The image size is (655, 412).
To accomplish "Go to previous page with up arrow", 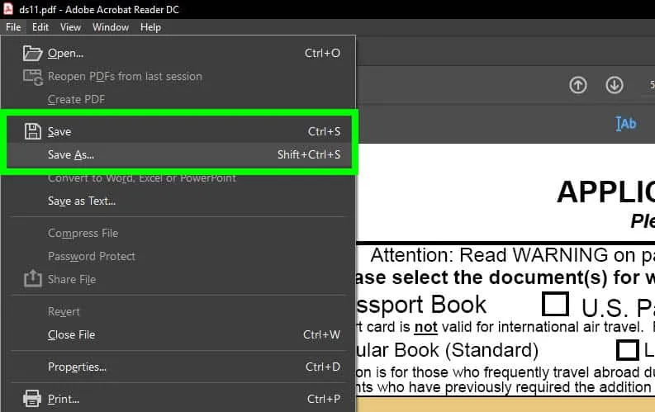I will pos(577,85).
